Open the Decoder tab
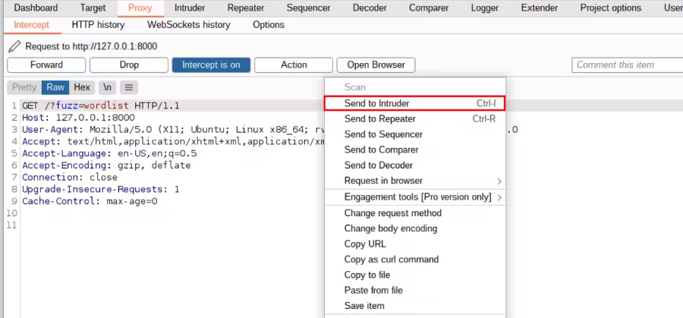This screenshot has height=318, width=683. pos(370,8)
